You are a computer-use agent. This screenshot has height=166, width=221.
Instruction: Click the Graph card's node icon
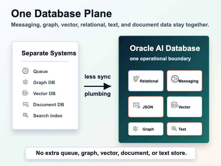coord(135,129)
